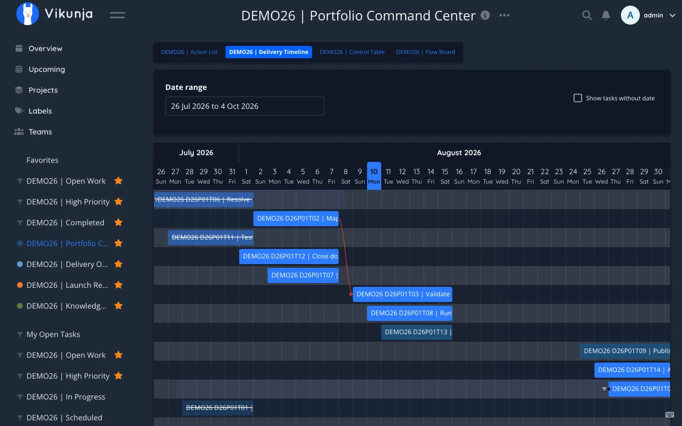Screen dimensions: 682x426
Task: Open Gantt bar D26P01T12 | Close do
Action: (289, 257)
